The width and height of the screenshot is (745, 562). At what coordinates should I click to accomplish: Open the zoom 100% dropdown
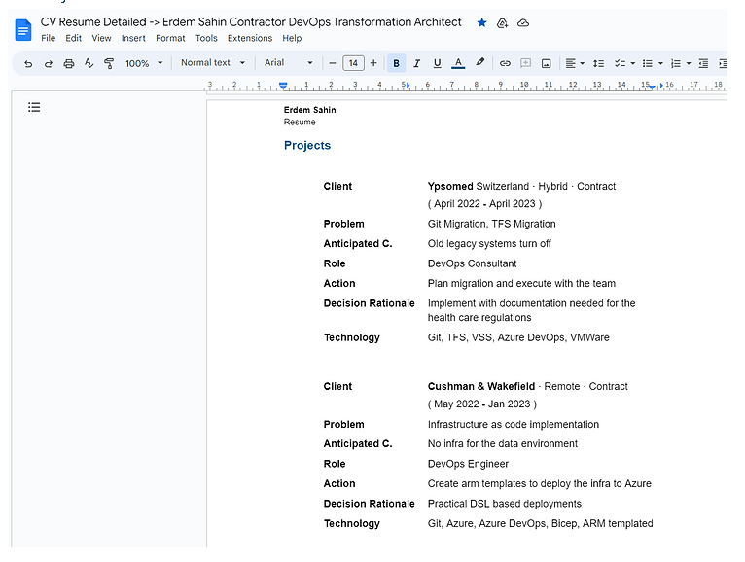tap(144, 63)
